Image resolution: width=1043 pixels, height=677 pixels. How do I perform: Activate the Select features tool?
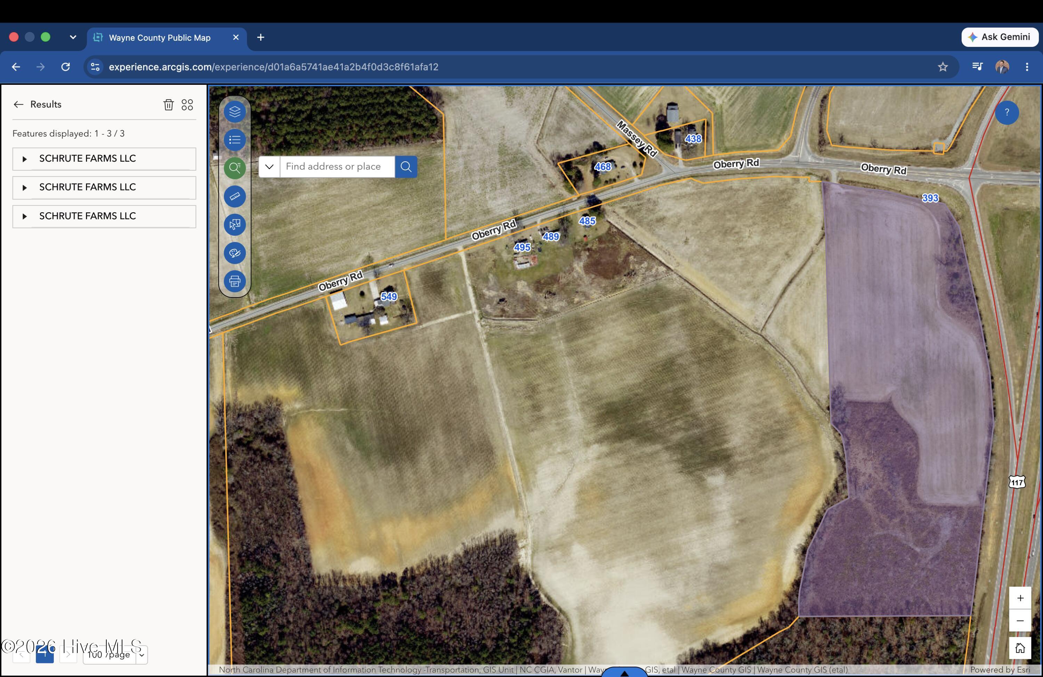[x=234, y=225]
